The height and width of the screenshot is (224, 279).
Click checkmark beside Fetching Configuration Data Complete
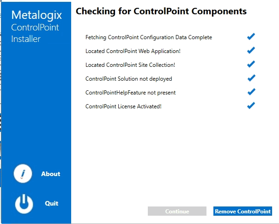pyautogui.click(x=251, y=37)
